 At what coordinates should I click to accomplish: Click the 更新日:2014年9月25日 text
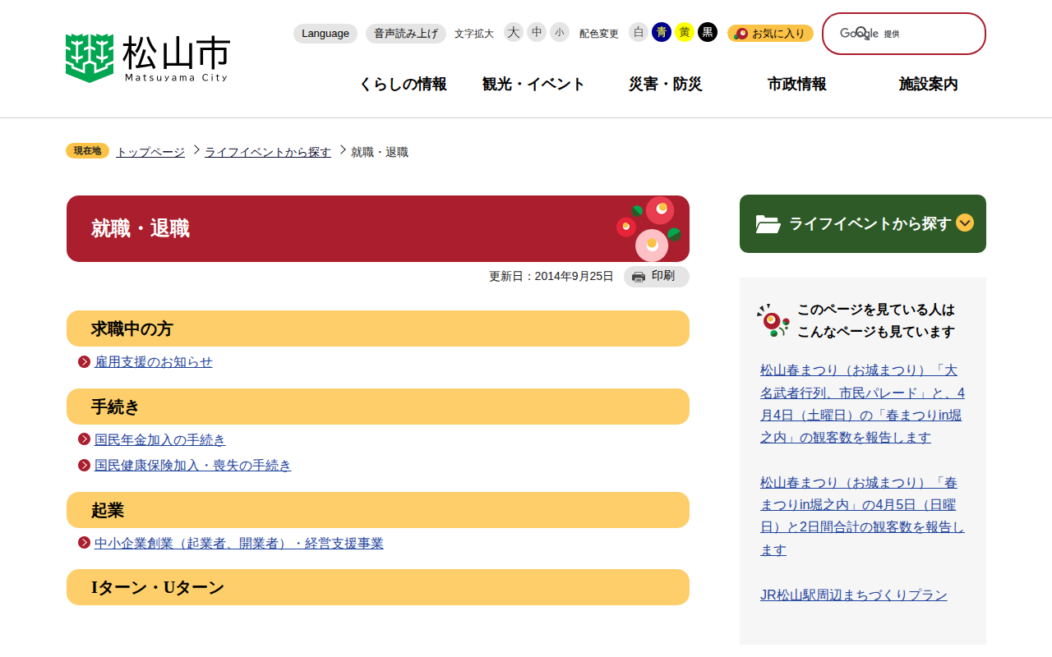pos(551,277)
